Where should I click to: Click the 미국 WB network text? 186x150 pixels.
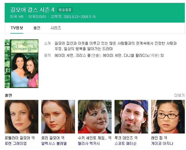[x=17, y=17]
